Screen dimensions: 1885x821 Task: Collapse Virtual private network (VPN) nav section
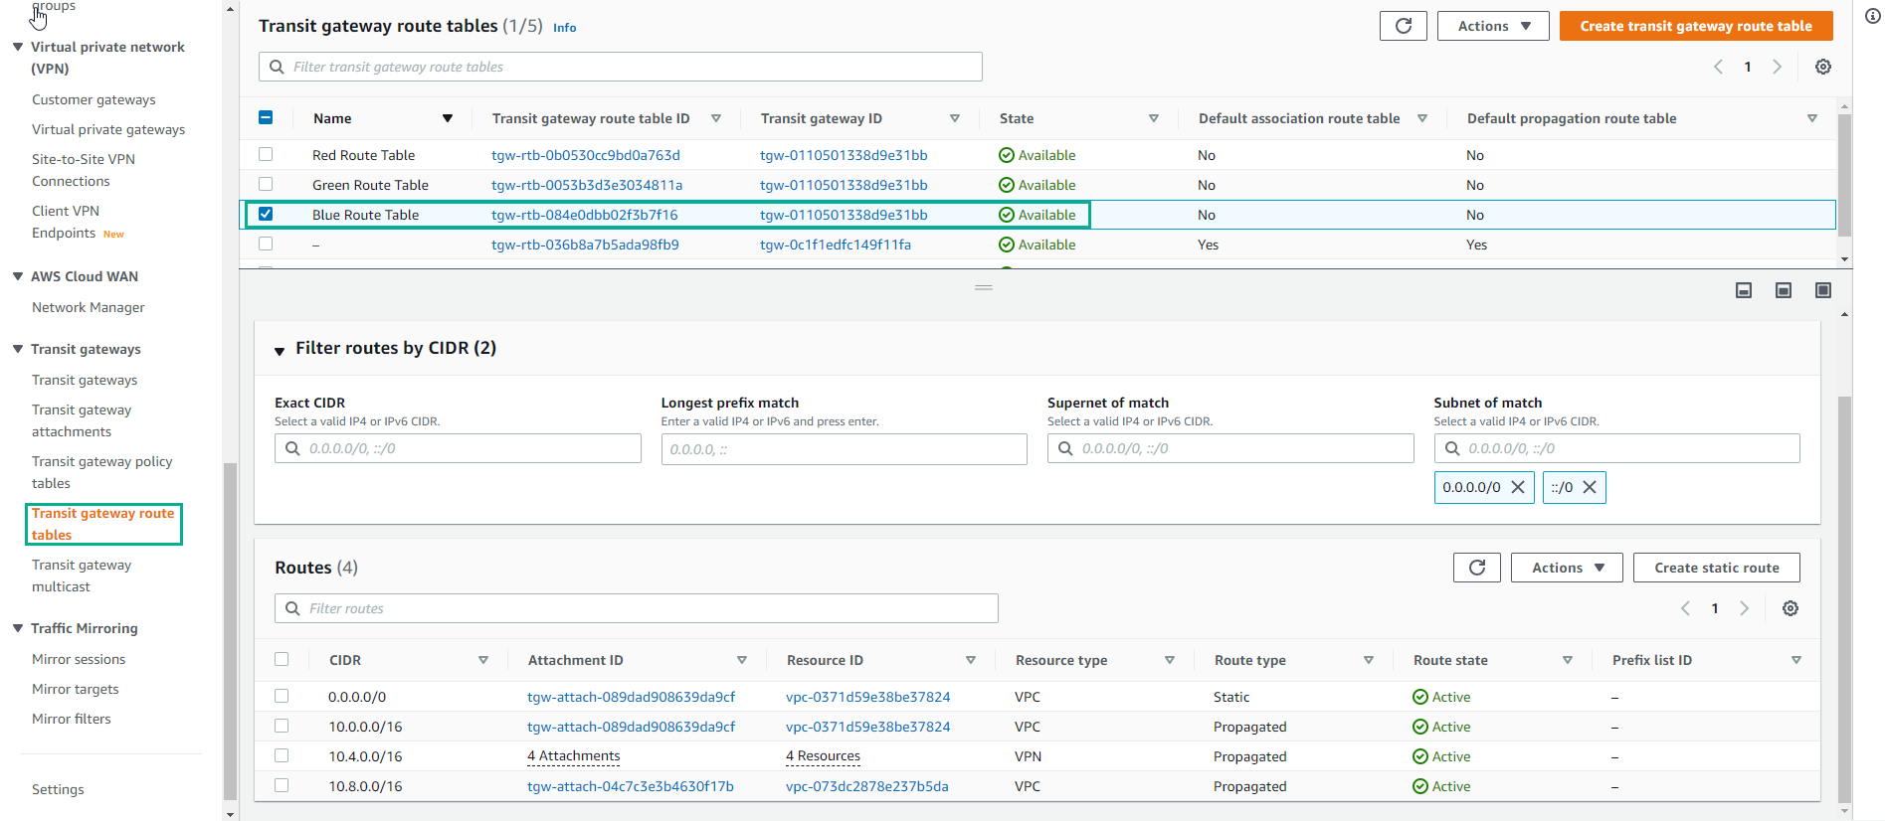tap(18, 47)
